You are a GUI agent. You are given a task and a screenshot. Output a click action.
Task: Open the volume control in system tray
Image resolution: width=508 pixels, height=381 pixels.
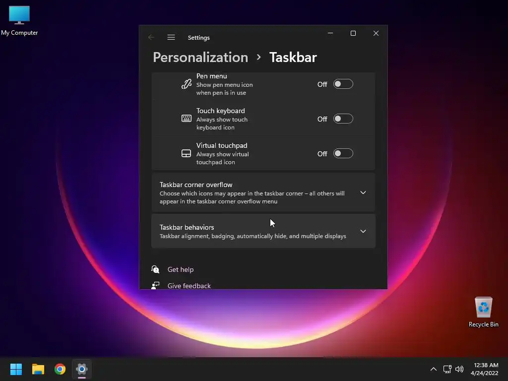tap(459, 369)
